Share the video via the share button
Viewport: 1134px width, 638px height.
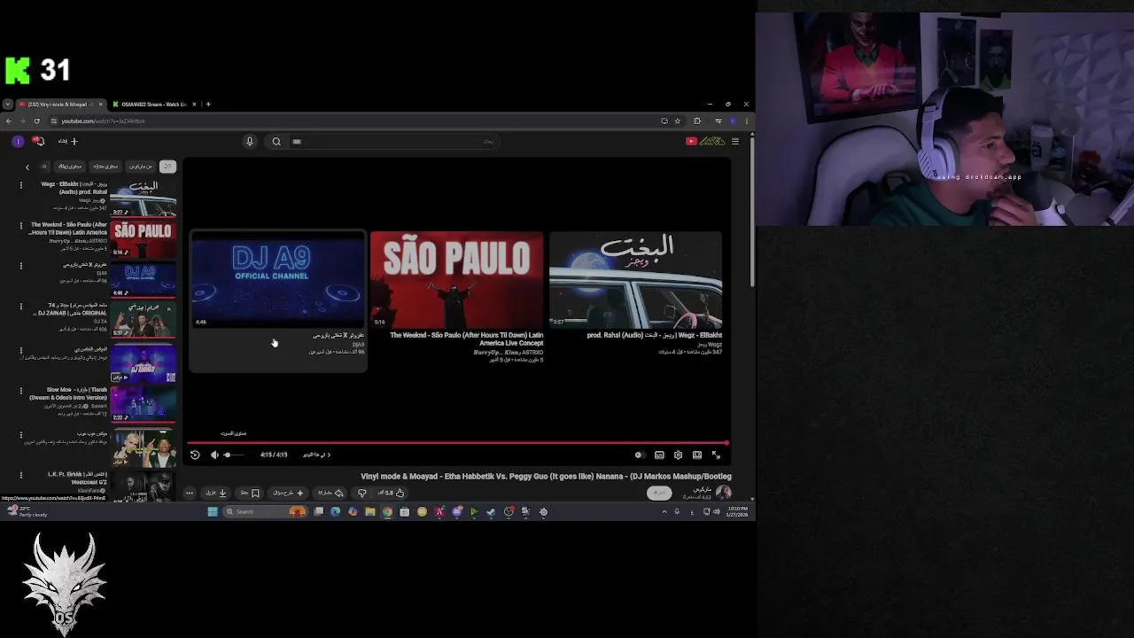pyautogui.click(x=329, y=493)
